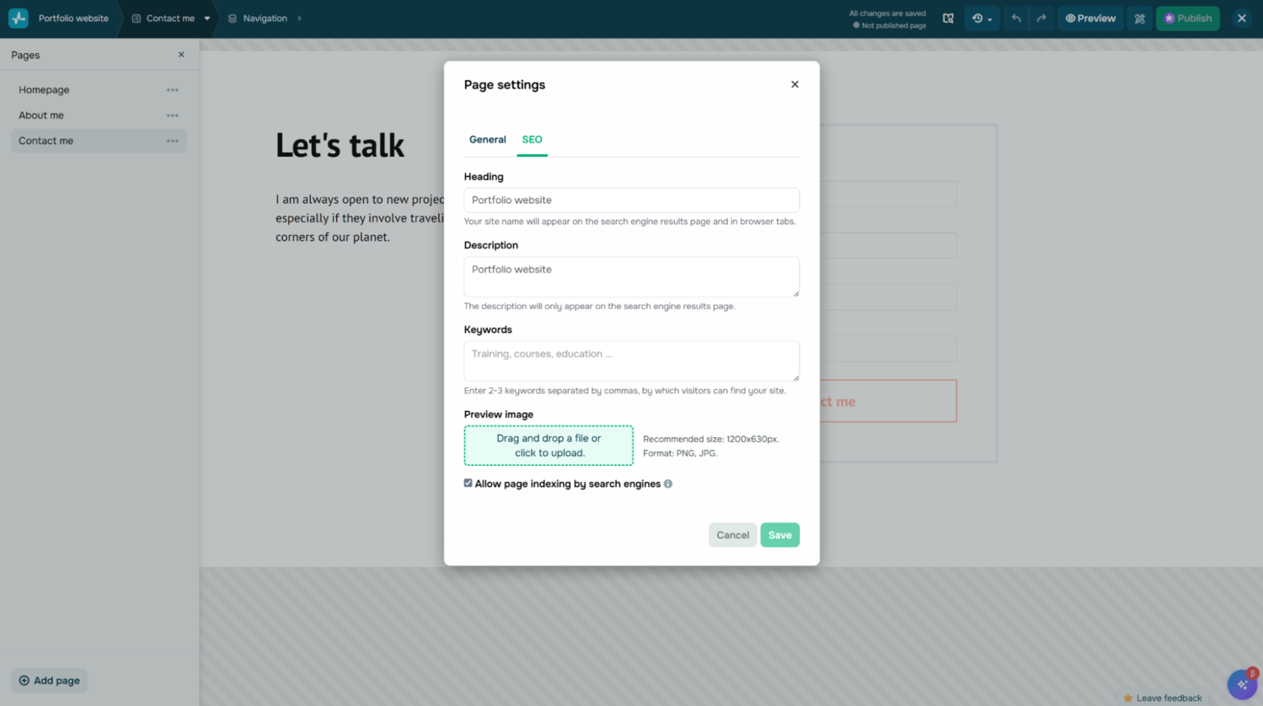Expand the Contact me page dropdown
Screen dimensions: 1263x706
pyautogui.click(x=206, y=19)
